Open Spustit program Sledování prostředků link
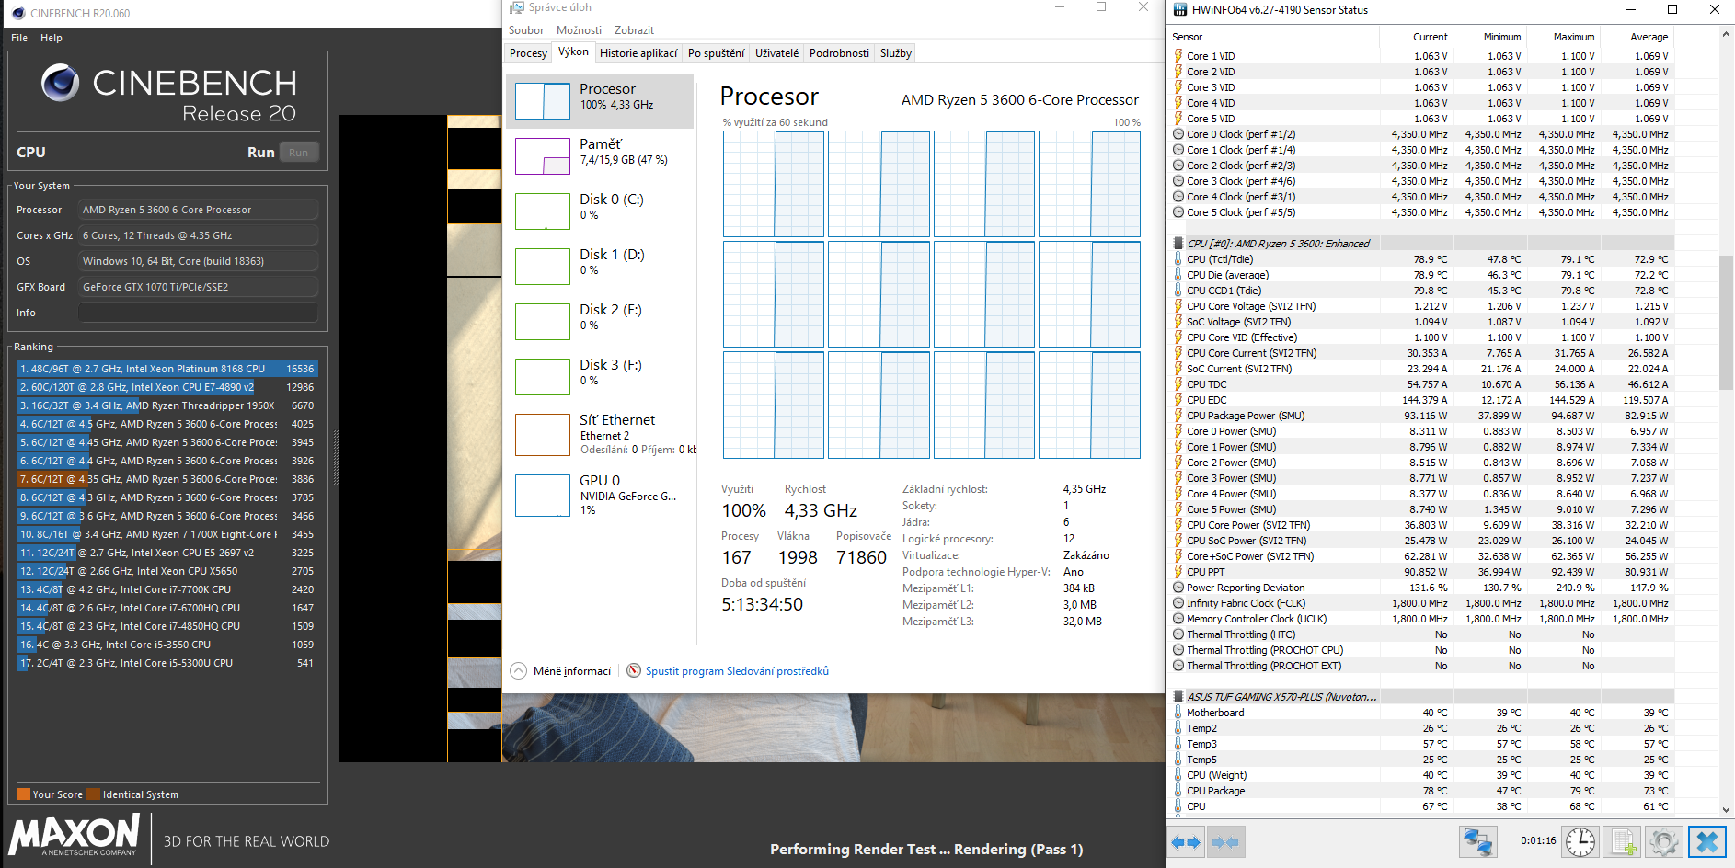Screen dimensions: 1735x868 tap(737, 671)
